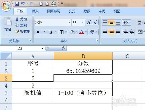Image resolution: width=145 pixels, height=110 pixels.
Task: Click the quick print icon
Action: (x=54, y=4)
